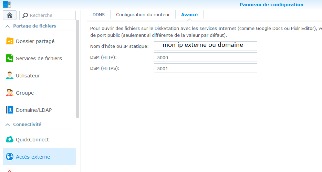
Task: Click the "Nom d'hôte ou IP statique:" label
Action: (x=119, y=46)
